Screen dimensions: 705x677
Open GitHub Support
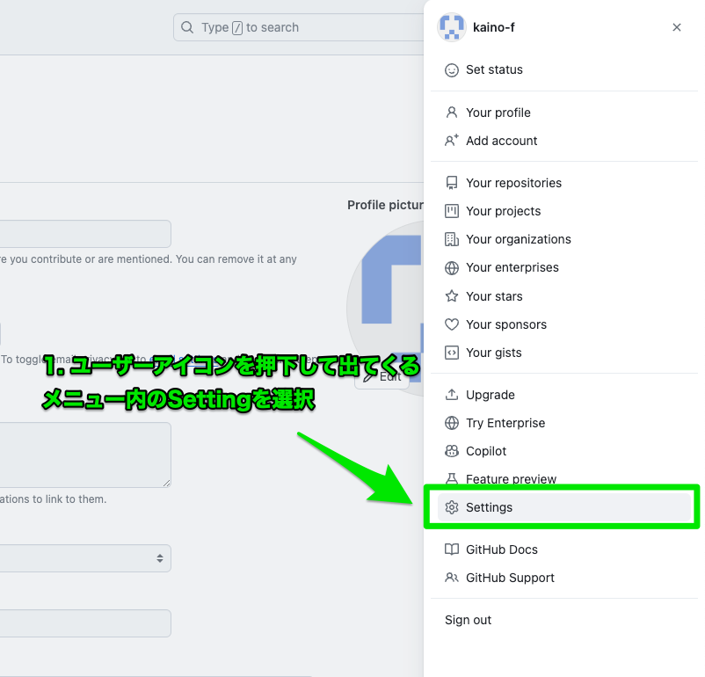tap(510, 578)
